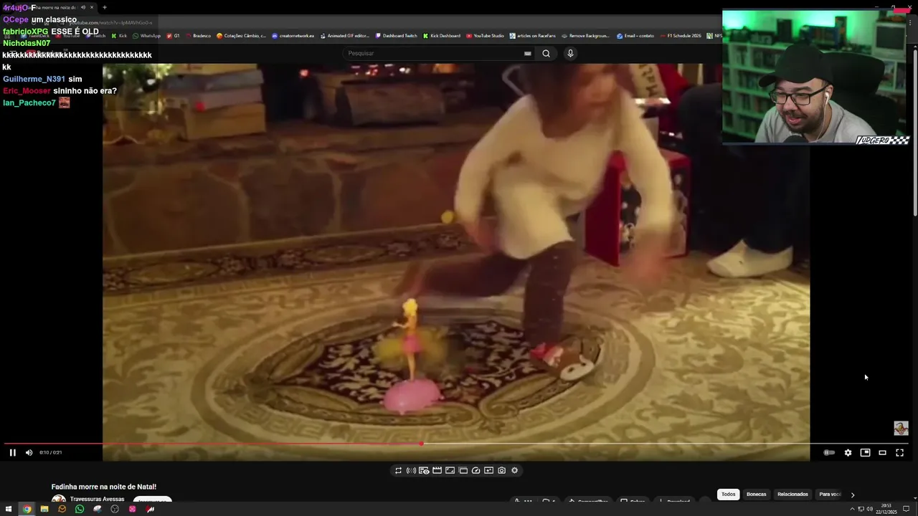Click the system tray volume icon
The width and height of the screenshot is (918, 516).
pos(869,509)
